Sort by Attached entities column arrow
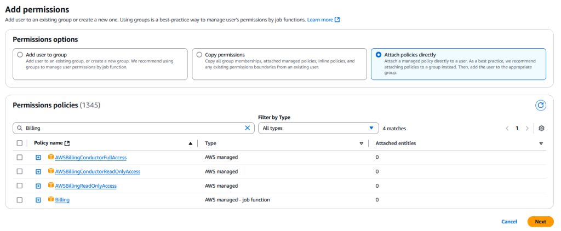 coord(541,143)
